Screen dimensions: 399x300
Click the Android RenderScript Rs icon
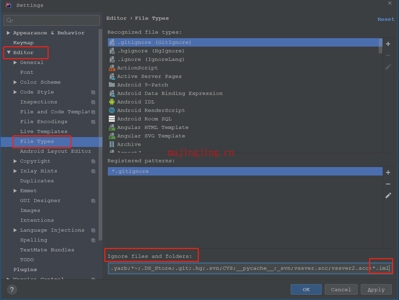click(x=112, y=110)
